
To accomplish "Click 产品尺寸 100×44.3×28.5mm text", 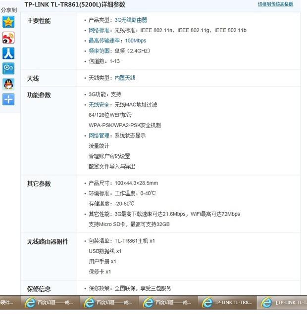I will [x=123, y=183].
